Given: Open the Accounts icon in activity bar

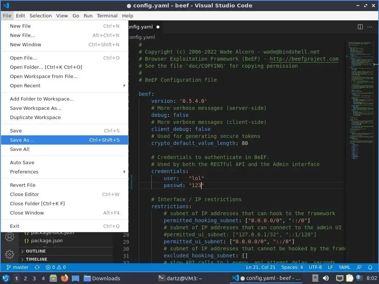Looking at the screenshot, I should pos(10,237).
